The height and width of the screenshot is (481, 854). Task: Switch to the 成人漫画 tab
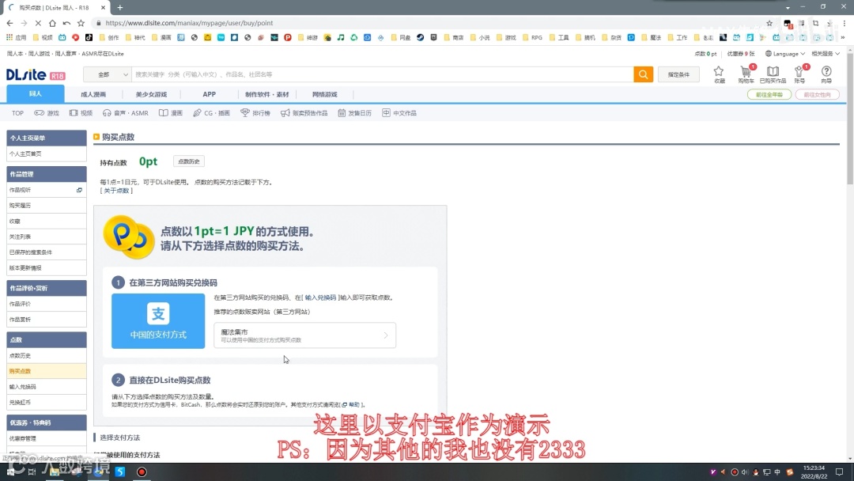click(93, 94)
